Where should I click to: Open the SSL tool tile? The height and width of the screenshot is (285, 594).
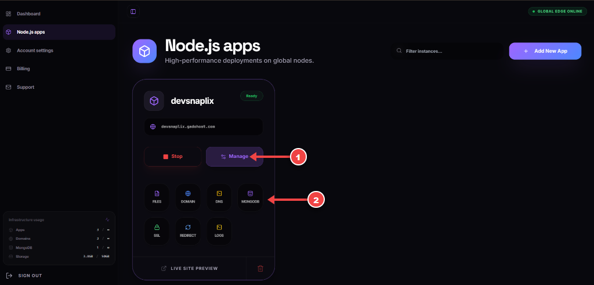click(x=157, y=231)
